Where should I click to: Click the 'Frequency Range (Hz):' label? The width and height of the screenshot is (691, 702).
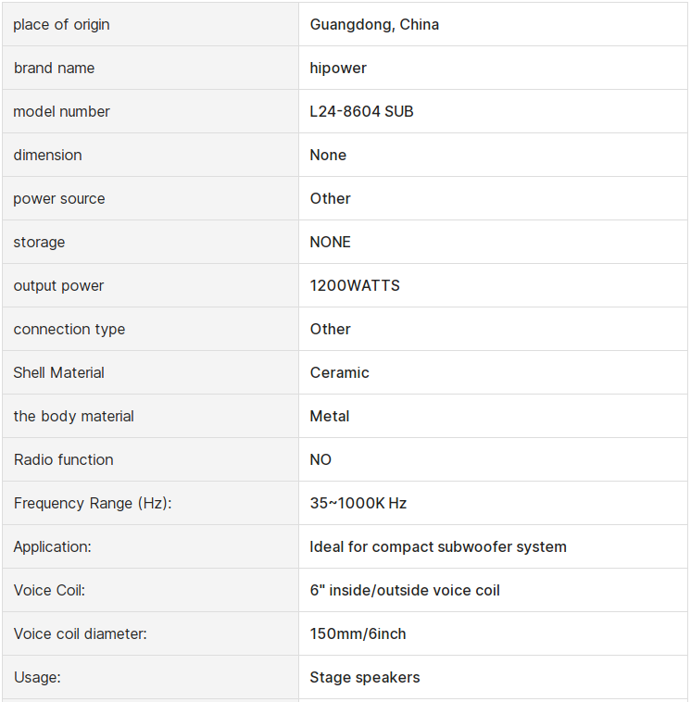pyautogui.click(x=93, y=504)
